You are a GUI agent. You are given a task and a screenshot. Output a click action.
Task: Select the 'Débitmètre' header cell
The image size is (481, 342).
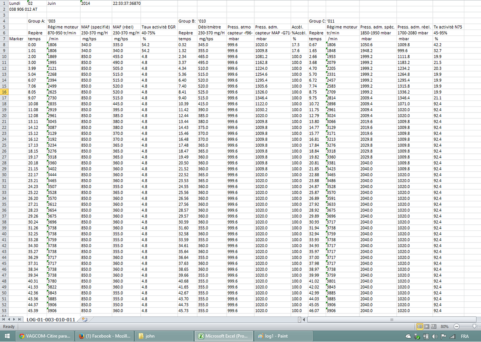click(212, 27)
